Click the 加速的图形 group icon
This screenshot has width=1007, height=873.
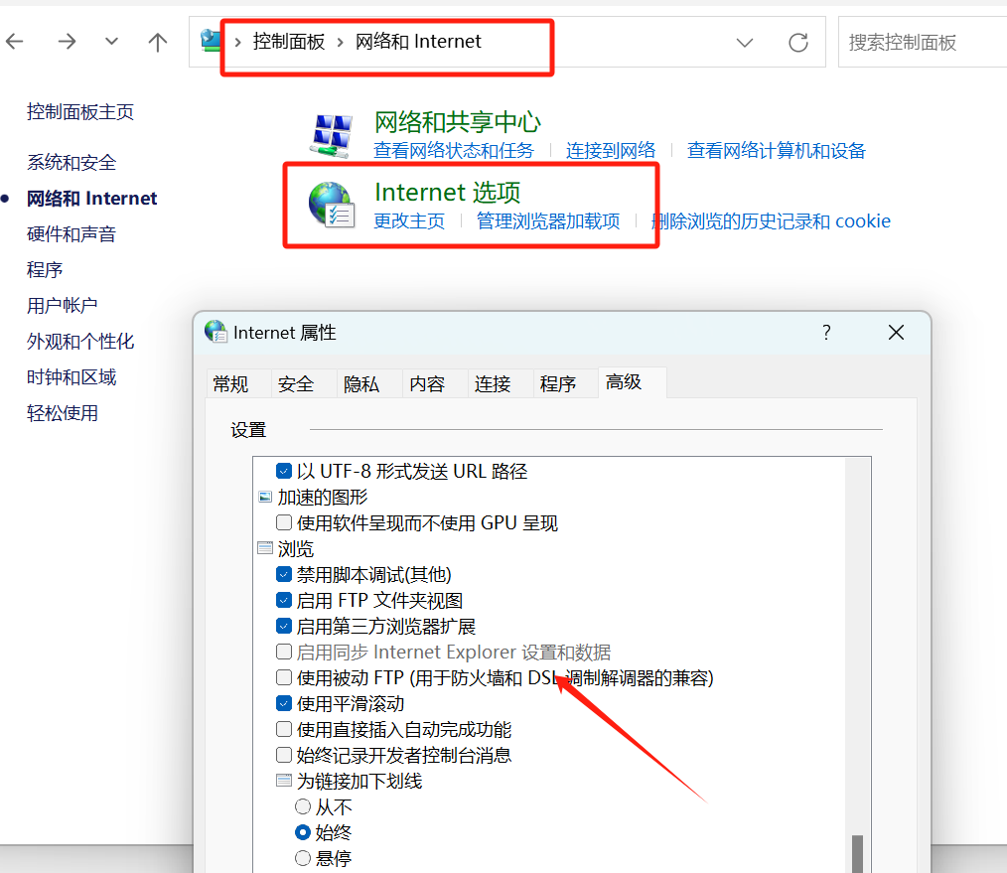264,498
